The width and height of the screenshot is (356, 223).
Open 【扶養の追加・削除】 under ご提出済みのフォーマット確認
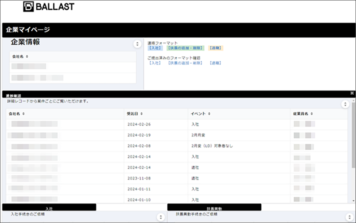coord(185,63)
